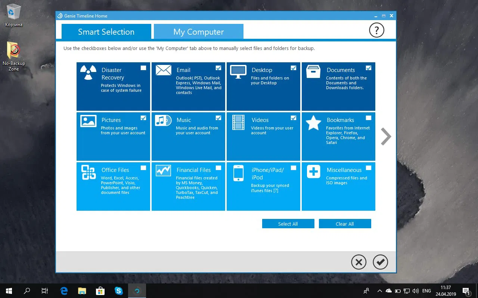Enable the Financial Files checkbox

218,168
